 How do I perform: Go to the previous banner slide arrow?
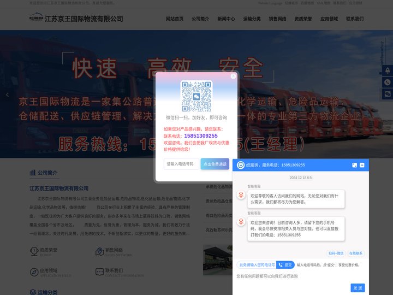click(x=7, y=95)
